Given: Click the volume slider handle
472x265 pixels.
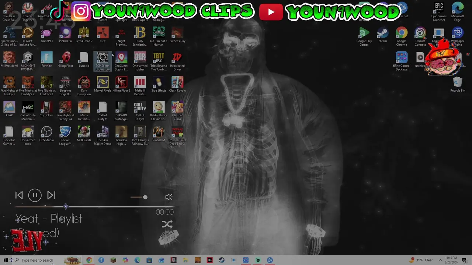Looking at the screenshot, I should pos(145,197).
